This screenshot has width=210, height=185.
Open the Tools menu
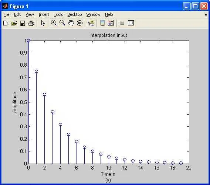[x=58, y=14]
